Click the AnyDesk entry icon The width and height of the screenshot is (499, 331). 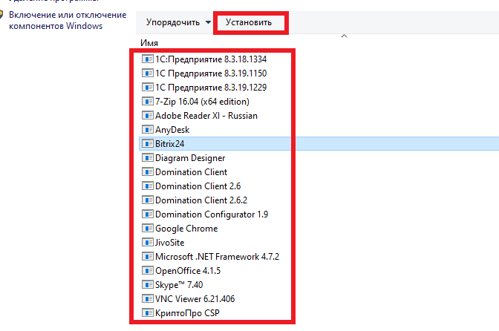pos(148,129)
